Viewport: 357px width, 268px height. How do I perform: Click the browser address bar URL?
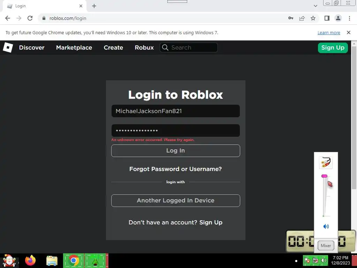[x=68, y=18]
